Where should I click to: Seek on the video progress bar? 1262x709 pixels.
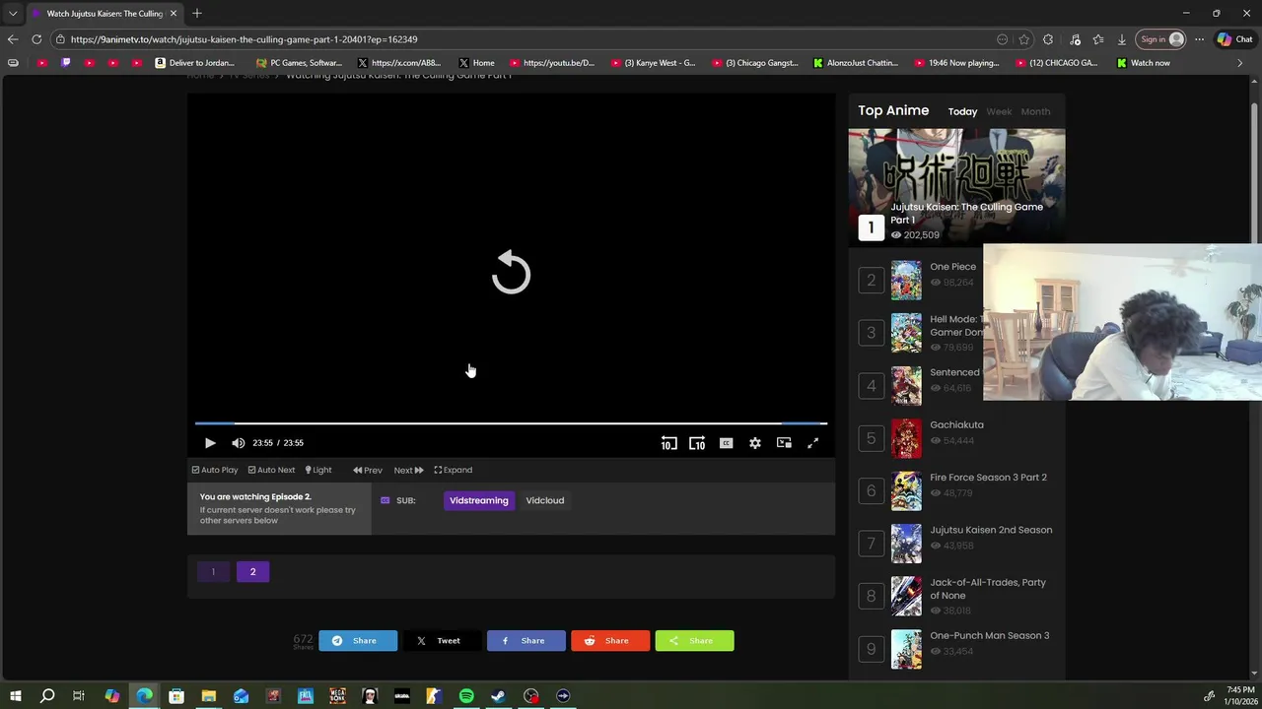[511, 423]
